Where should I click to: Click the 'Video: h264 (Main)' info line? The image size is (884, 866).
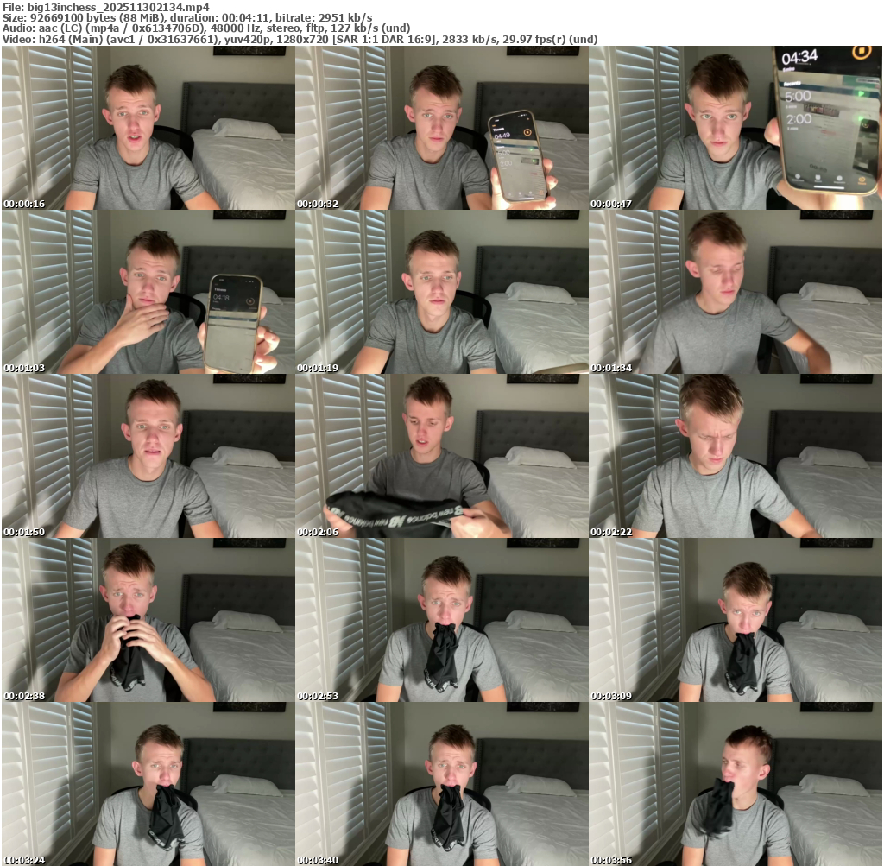(x=300, y=39)
